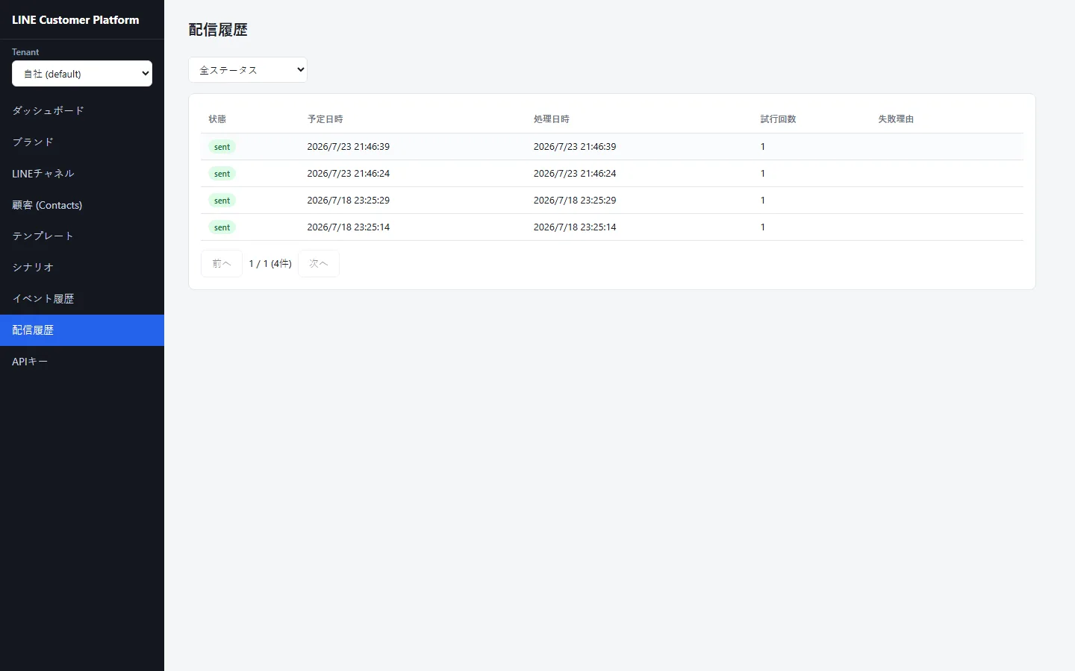Viewport: 1075px width, 671px height.
Task: Select テンプレート in the sidebar
Action: (82, 236)
